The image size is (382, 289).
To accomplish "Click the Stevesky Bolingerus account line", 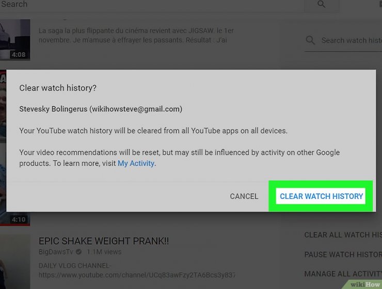I will point(101,109).
